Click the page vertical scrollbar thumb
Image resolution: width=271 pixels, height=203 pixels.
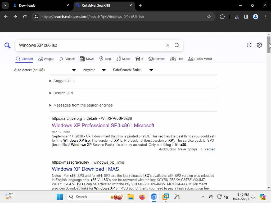pos(269,45)
